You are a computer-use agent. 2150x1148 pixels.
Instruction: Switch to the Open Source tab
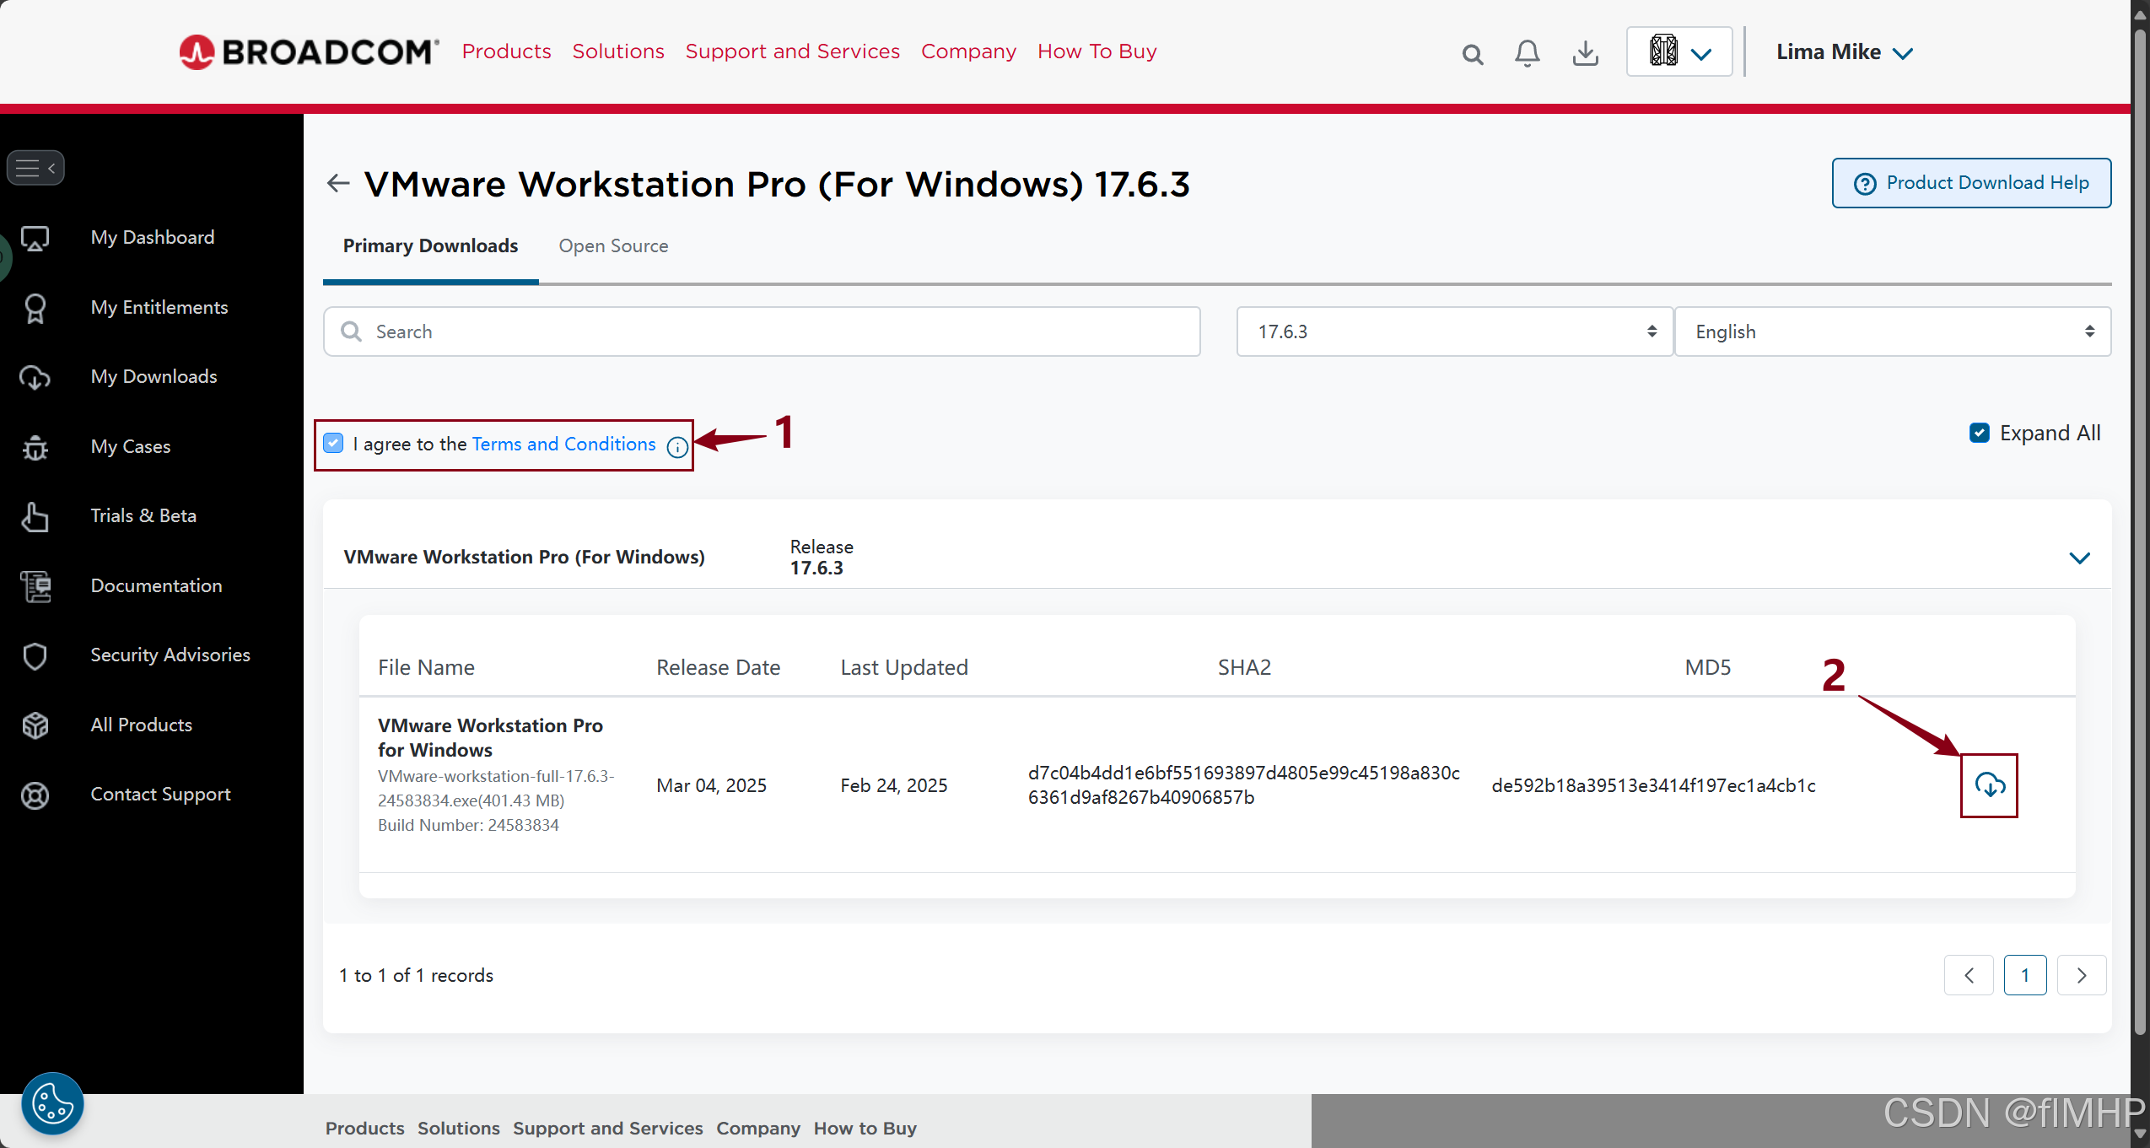613,246
